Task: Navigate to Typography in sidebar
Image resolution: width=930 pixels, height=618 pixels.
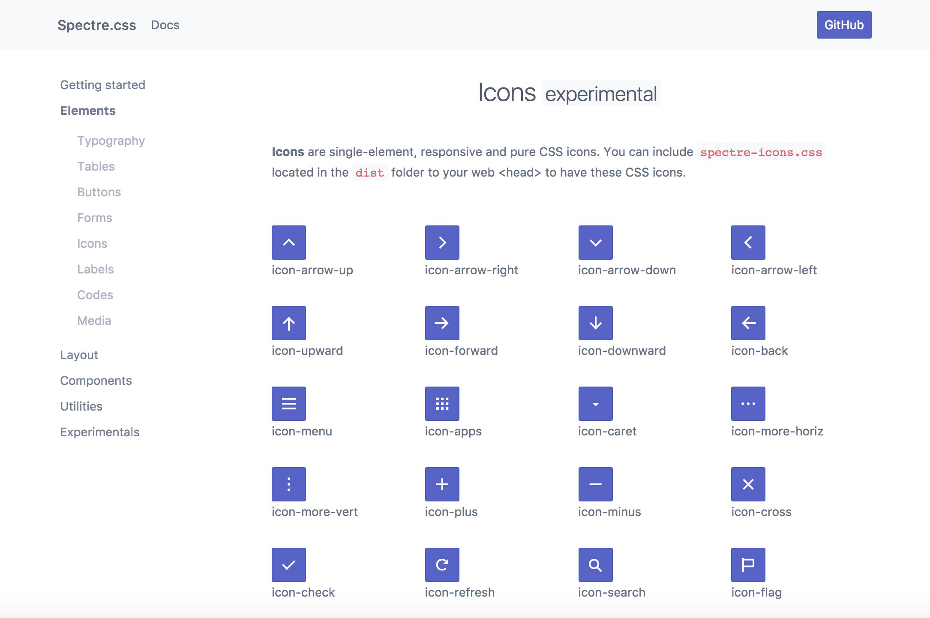Action: (111, 141)
